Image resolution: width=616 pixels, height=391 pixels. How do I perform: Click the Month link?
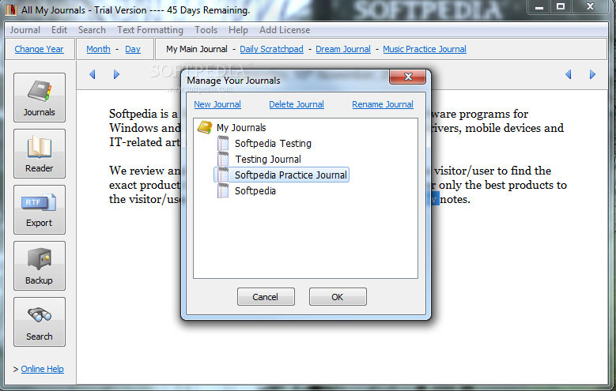tap(98, 49)
